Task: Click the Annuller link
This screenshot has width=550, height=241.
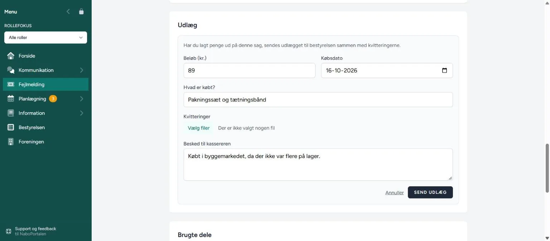Action: 394,193
